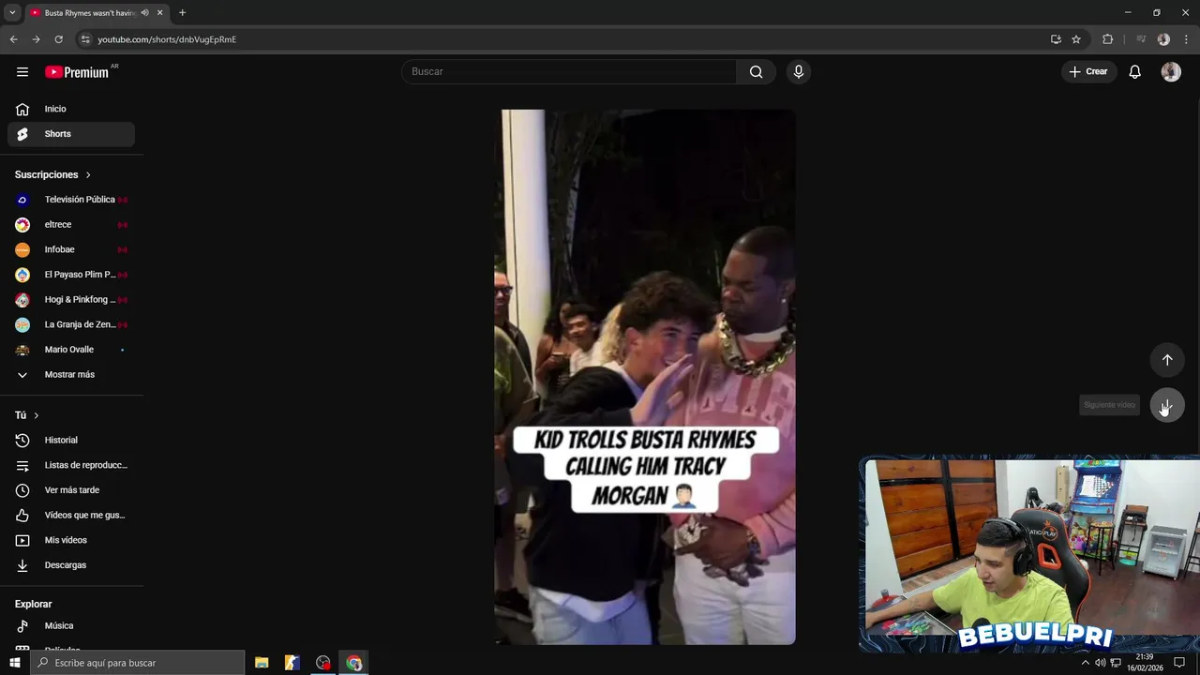The image size is (1200, 675).
Task: Bookmark this page with the star
Action: 1076,39
